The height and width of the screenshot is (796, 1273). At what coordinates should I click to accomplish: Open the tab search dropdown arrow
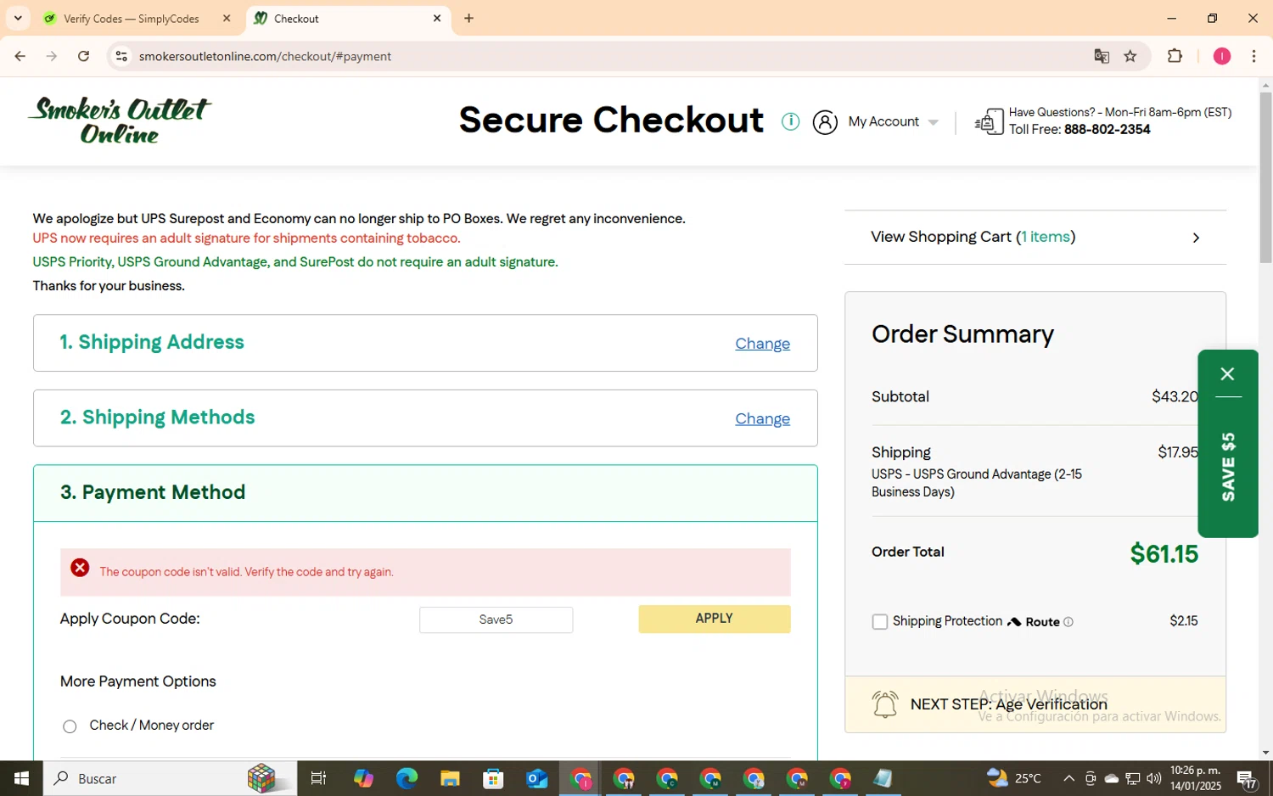(x=18, y=18)
